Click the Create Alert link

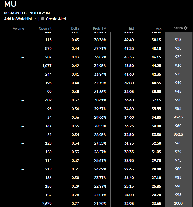click(56, 19)
